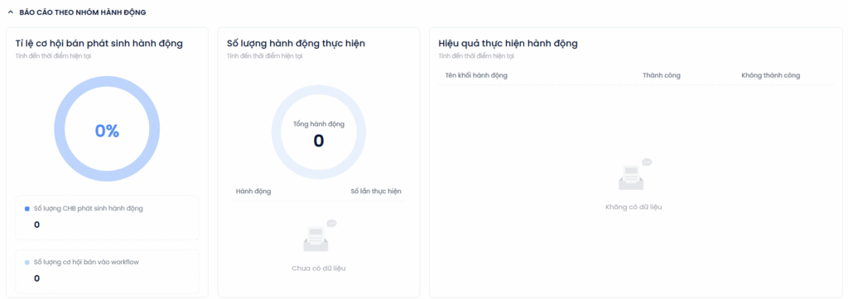Viewport: 848px width, 299px height.
Task: Click the dark blue CHB phát sinh legend square
Action: pyautogui.click(x=27, y=208)
